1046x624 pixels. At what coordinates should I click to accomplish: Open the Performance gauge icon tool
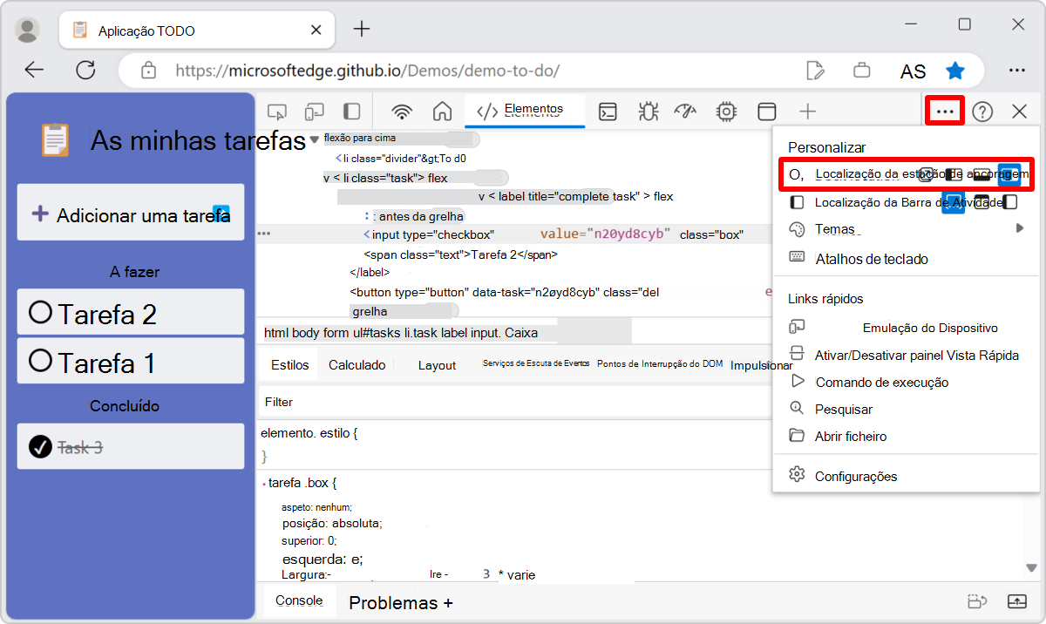click(687, 112)
